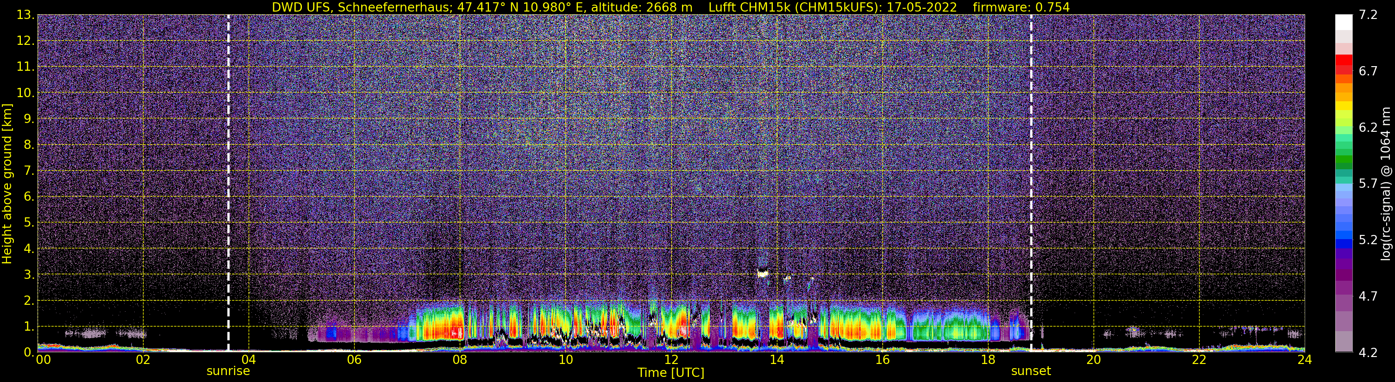Click the '12' time tick label
Image resolution: width=1395 pixels, height=382 pixels.
coord(671,360)
